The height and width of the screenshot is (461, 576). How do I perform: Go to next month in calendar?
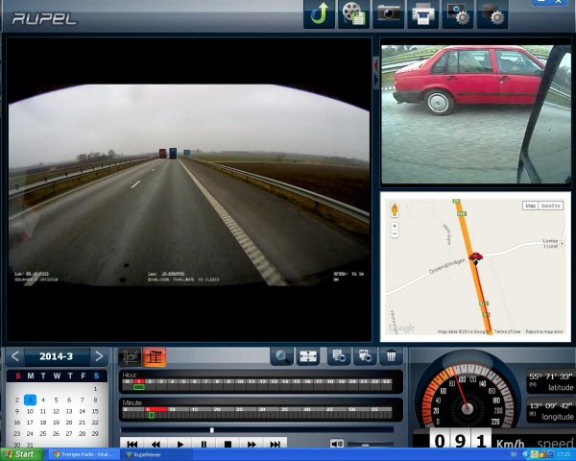(97, 356)
